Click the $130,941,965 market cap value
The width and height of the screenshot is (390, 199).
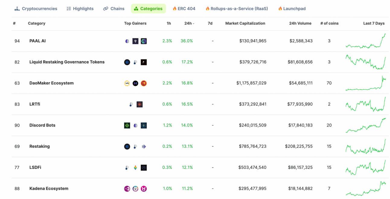[253, 41]
